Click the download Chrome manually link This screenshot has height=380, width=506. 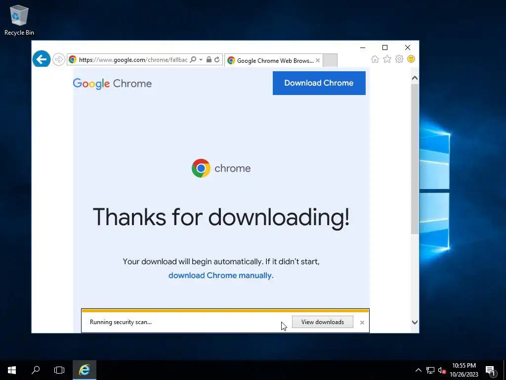[x=221, y=275]
